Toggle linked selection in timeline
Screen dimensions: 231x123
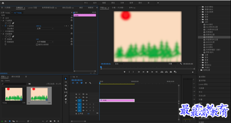click(x=81, y=83)
